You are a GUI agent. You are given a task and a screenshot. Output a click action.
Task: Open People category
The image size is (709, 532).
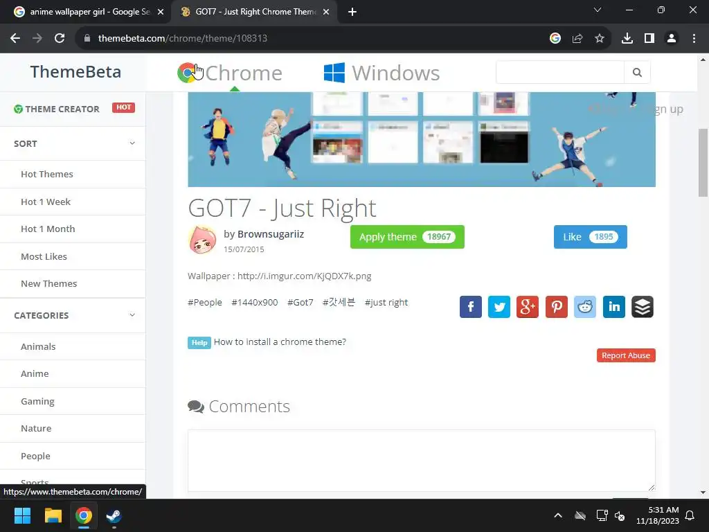35,456
